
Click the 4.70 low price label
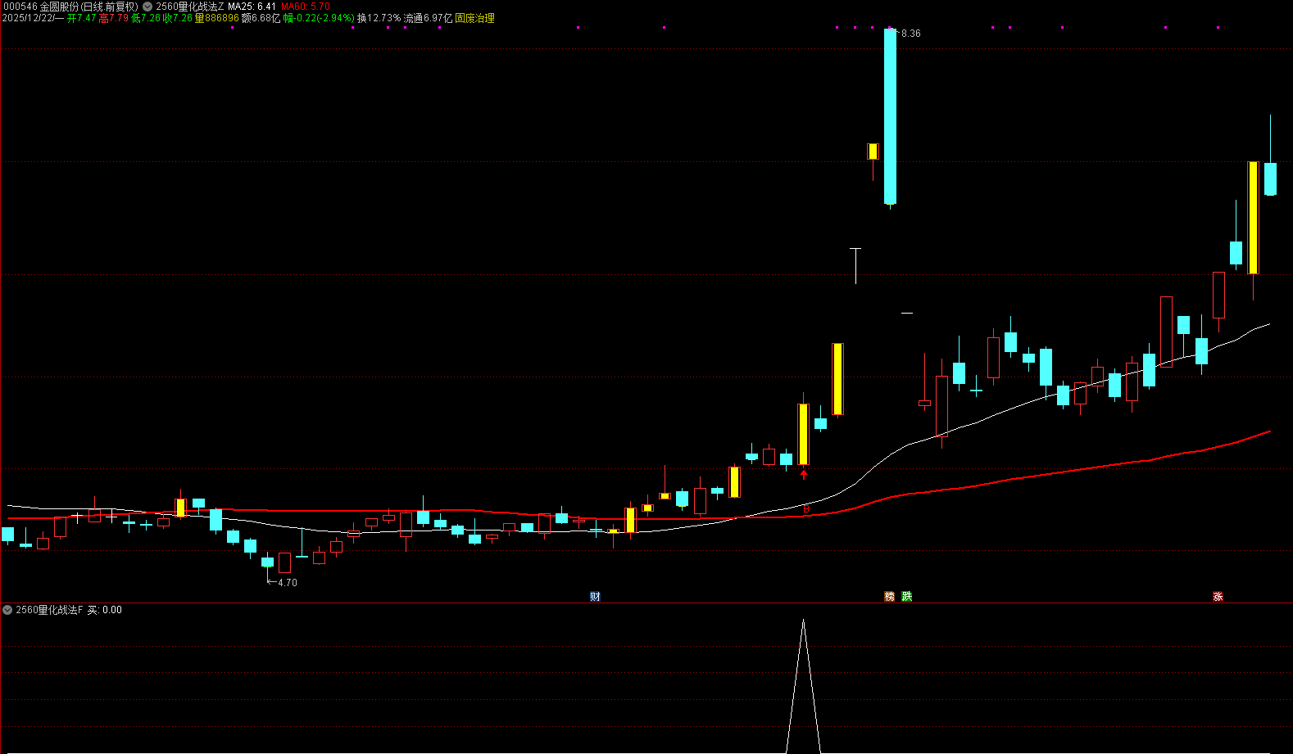[x=288, y=583]
